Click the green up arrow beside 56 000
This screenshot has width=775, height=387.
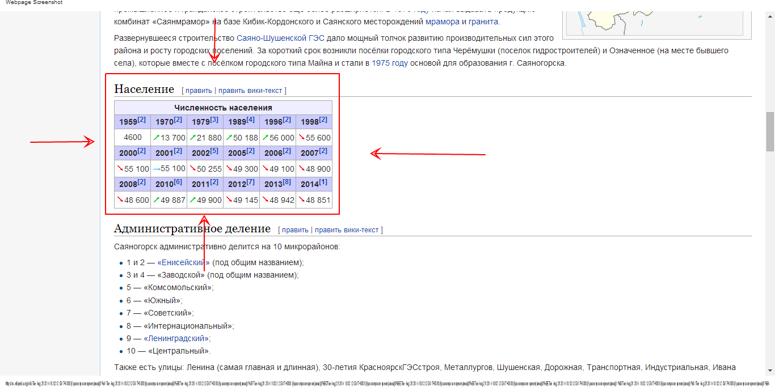pyautogui.click(x=265, y=137)
